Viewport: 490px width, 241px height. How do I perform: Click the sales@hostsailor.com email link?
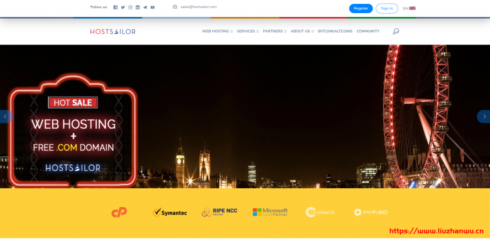(199, 7)
